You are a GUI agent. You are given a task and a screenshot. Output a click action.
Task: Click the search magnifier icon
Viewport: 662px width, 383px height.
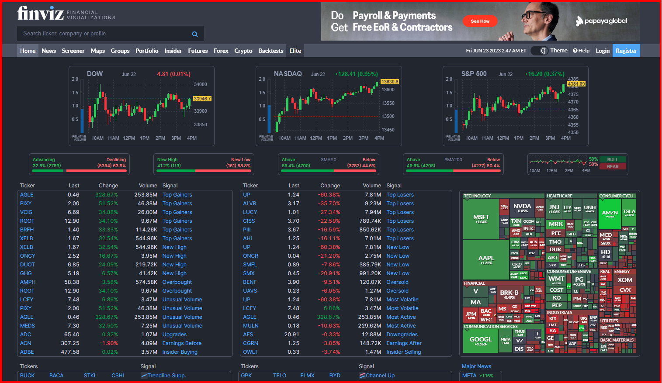coord(195,34)
